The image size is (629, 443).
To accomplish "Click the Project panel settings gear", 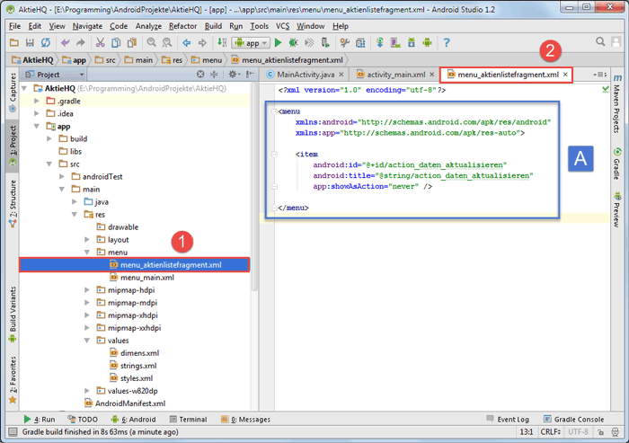I will click(x=233, y=75).
